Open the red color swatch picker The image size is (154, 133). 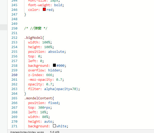click(44, 9)
